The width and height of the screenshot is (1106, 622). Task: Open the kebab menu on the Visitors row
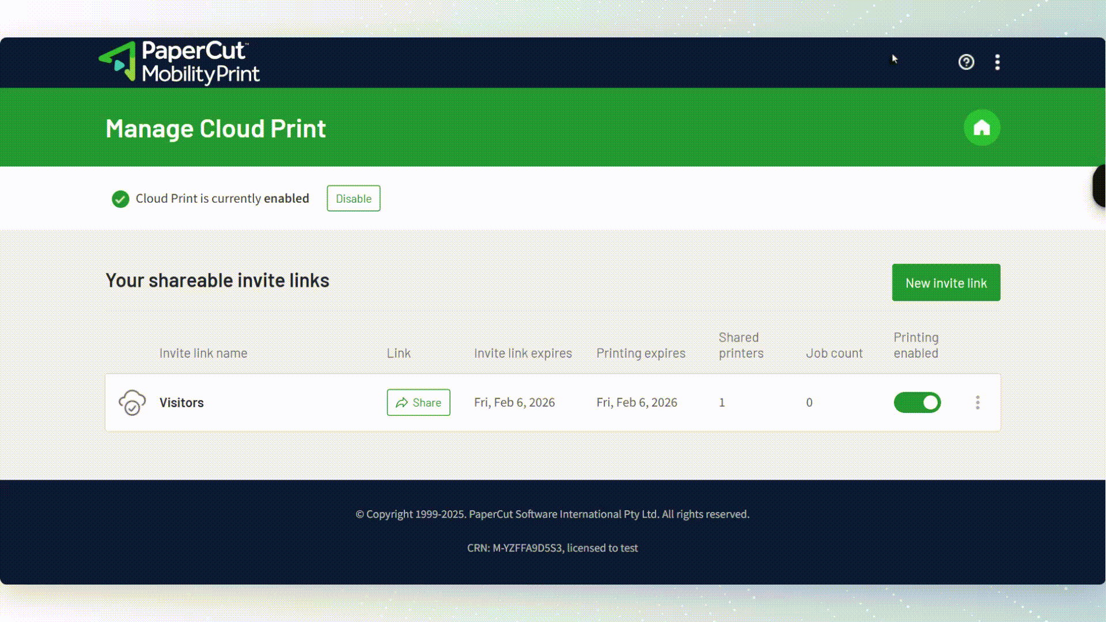coord(978,403)
